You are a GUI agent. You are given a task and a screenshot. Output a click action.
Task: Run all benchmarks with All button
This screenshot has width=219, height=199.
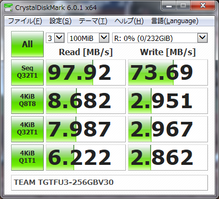pos(27,44)
